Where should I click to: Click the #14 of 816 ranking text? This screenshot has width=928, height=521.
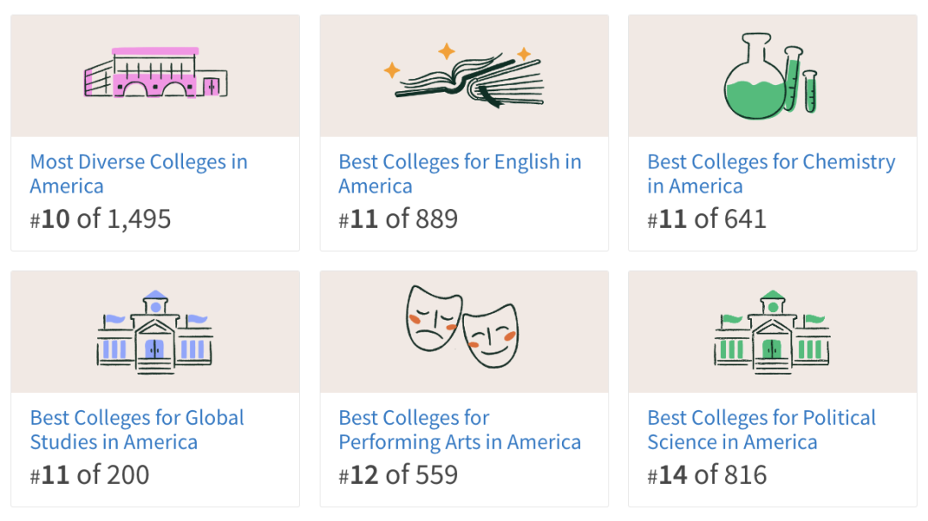pyautogui.click(x=706, y=475)
